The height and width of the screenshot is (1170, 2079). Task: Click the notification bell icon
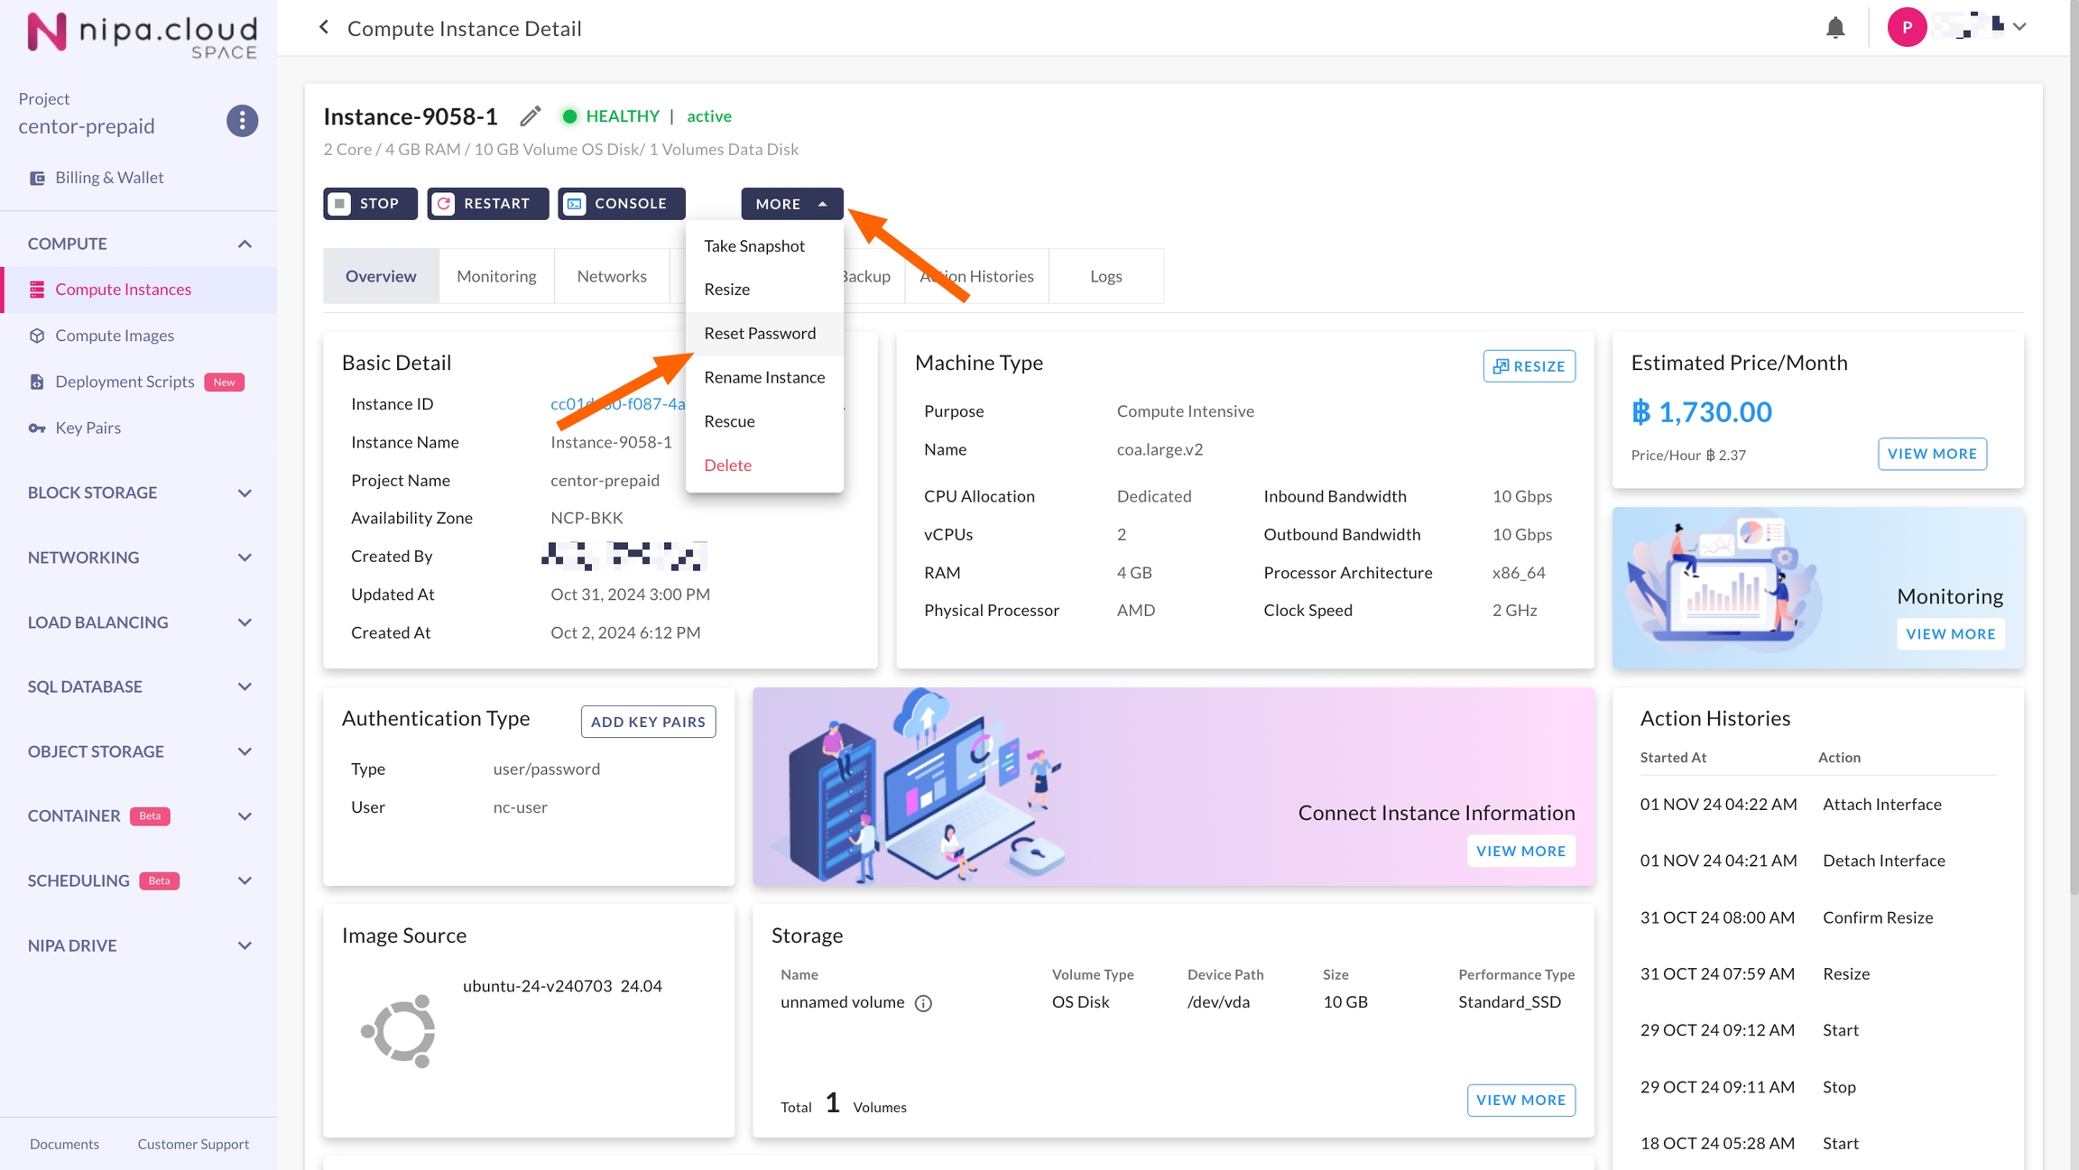click(x=1834, y=28)
